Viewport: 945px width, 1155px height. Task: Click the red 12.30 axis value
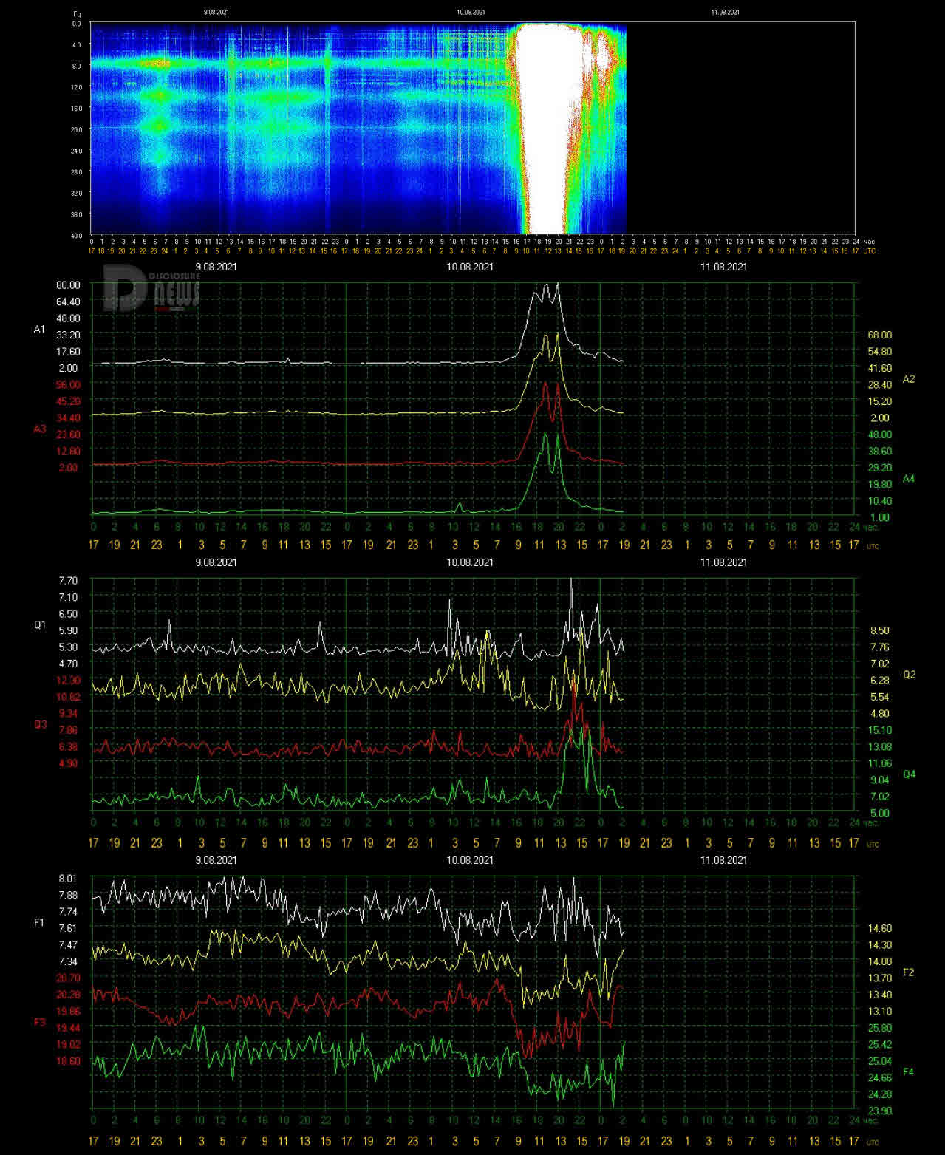pos(68,680)
